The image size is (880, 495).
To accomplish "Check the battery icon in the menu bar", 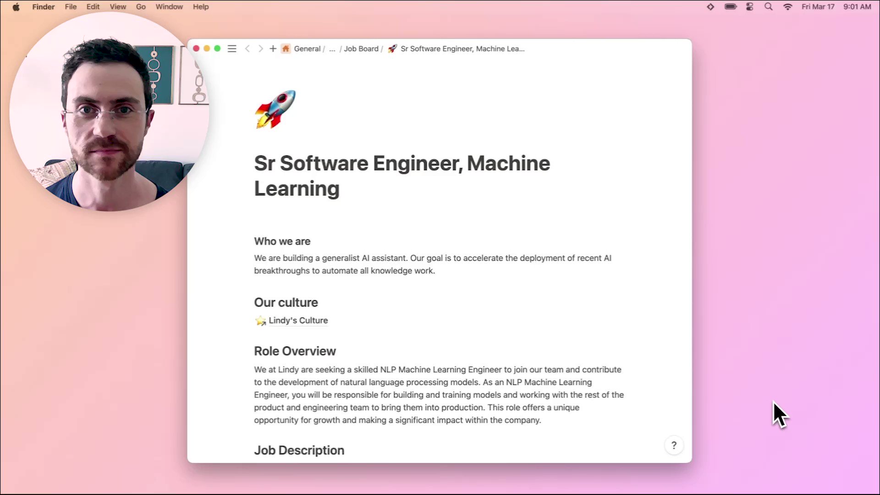I will click(x=731, y=7).
